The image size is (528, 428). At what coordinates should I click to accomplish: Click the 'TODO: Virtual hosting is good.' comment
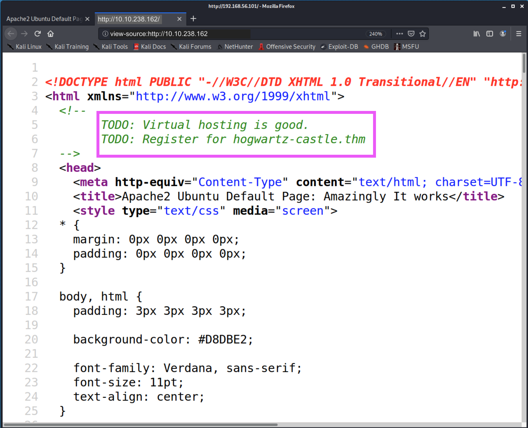coord(204,125)
